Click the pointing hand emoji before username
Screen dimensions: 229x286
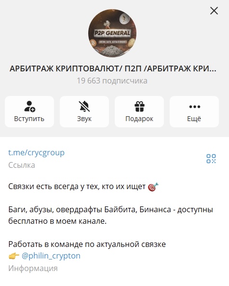[14, 256]
